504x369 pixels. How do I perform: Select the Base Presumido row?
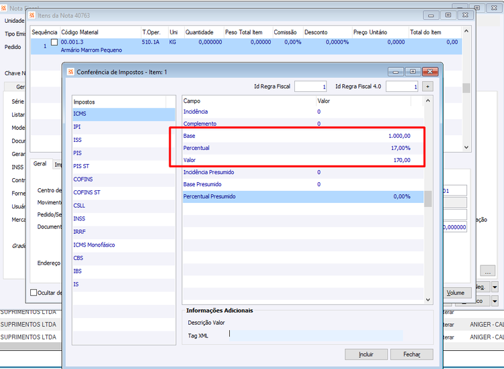[x=303, y=184]
